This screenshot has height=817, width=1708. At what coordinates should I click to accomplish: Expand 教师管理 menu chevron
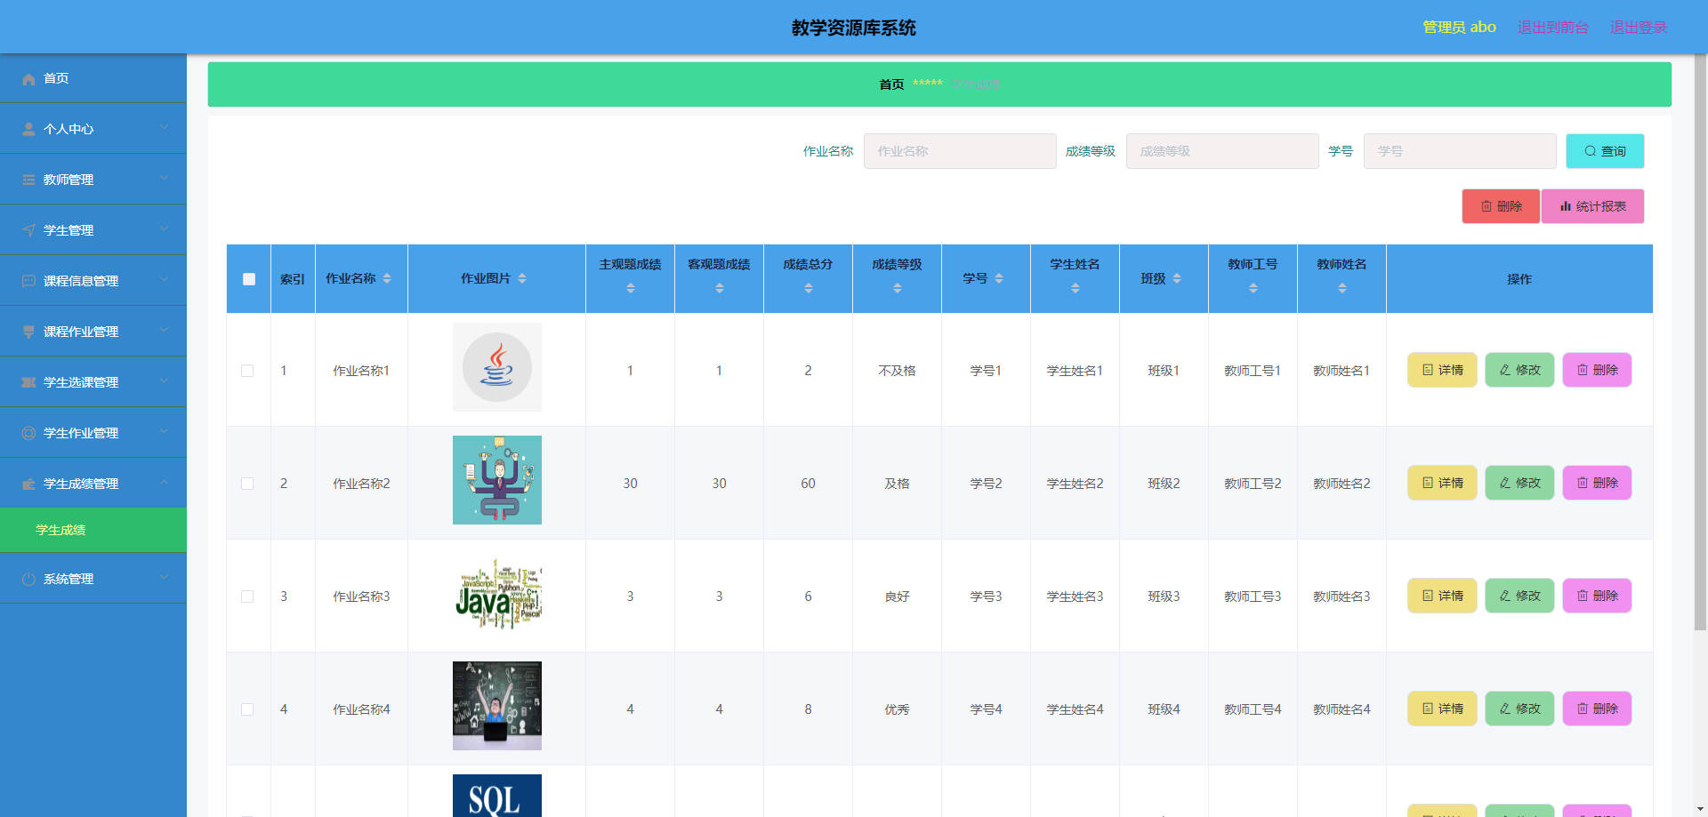(165, 179)
